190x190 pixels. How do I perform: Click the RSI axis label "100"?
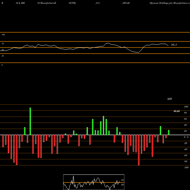pyautogui.click(x=3, y=35)
